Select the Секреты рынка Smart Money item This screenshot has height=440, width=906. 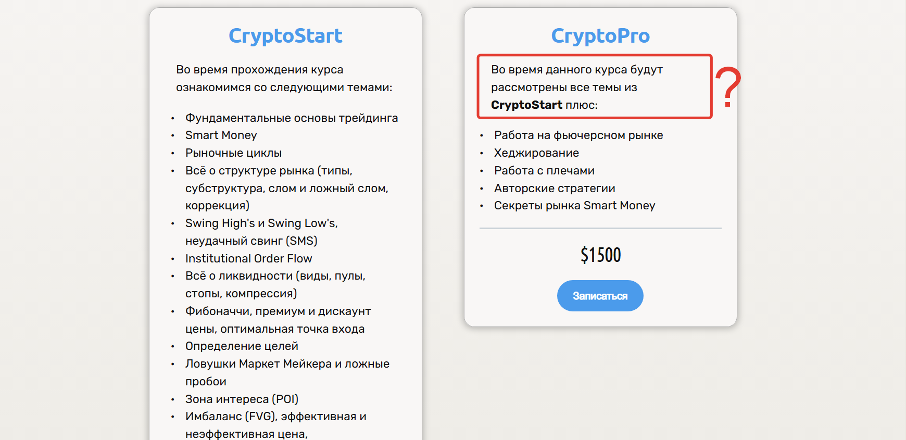click(574, 206)
